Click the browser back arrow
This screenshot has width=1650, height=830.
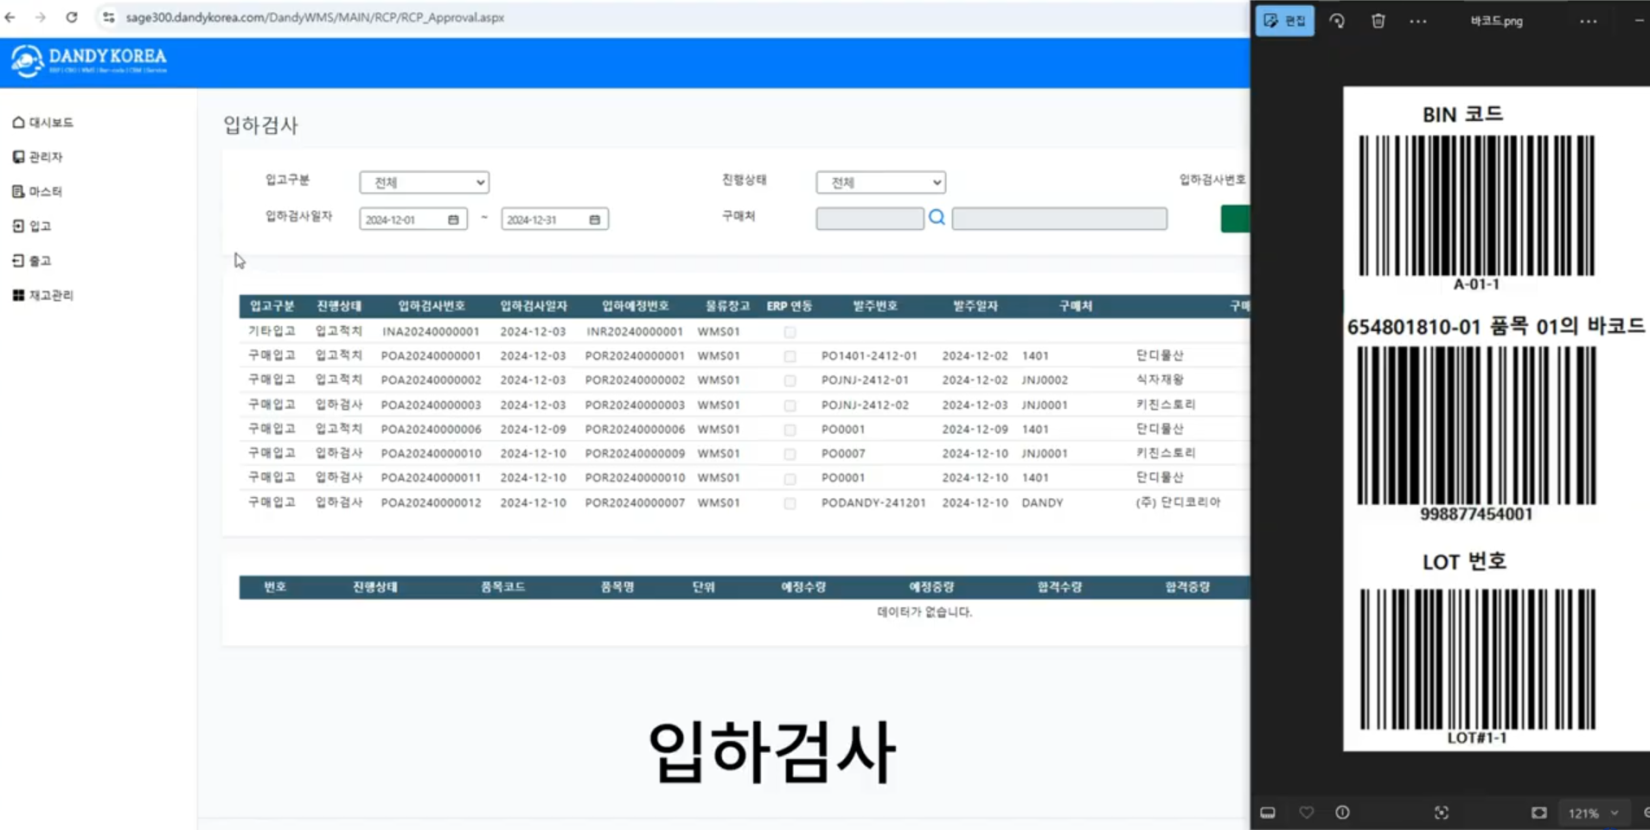pyautogui.click(x=10, y=17)
